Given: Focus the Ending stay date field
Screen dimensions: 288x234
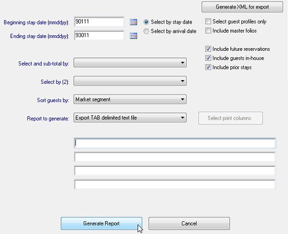Looking at the screenshot, I should click(x=99, y=35).
